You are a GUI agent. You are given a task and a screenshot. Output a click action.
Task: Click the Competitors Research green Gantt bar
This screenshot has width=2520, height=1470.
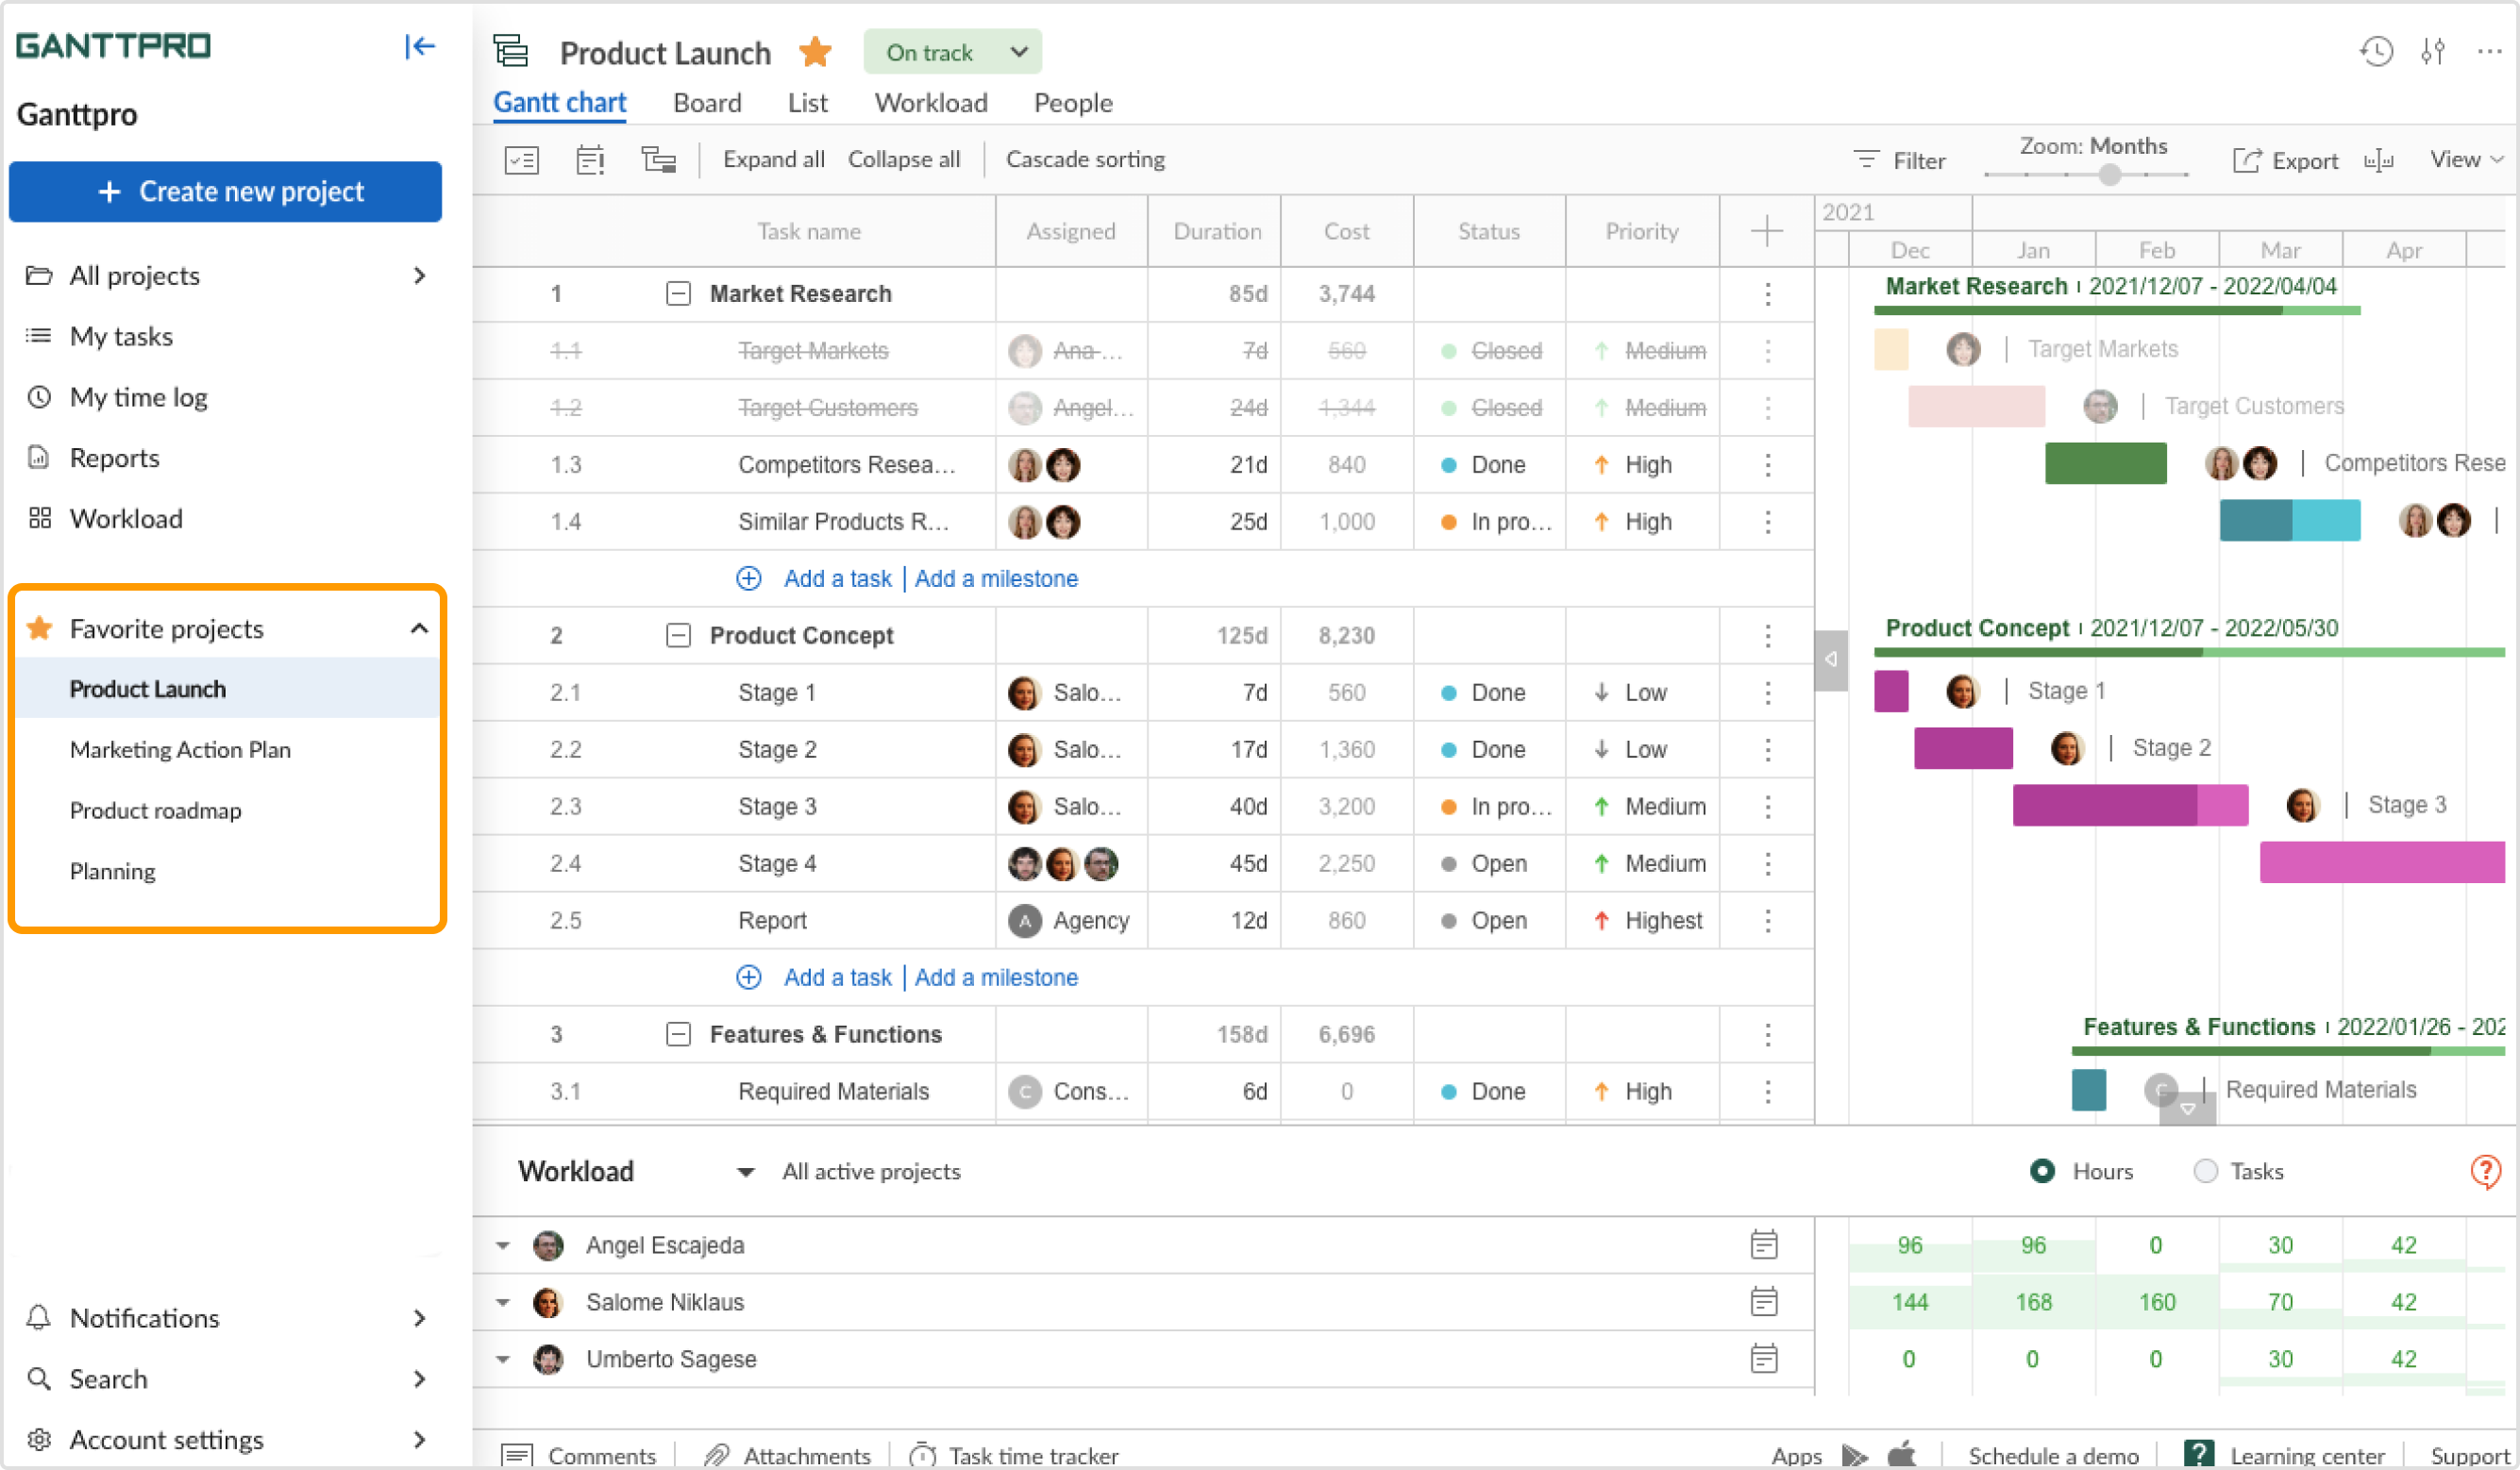tap(2105, 464)
